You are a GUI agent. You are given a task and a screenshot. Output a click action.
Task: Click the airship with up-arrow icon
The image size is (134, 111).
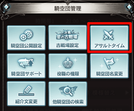tap(26, 63)
